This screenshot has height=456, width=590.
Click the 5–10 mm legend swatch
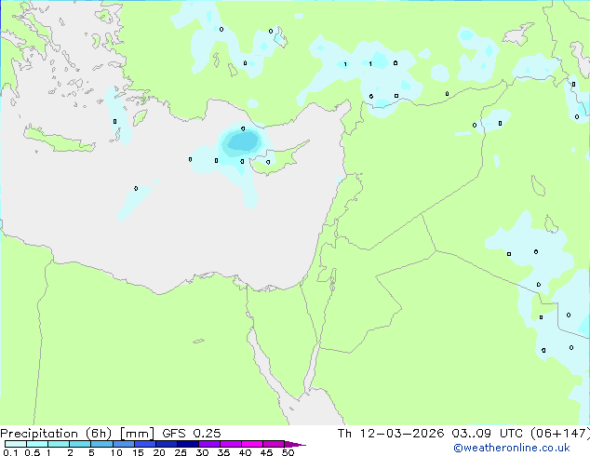(x=101, y=444)
